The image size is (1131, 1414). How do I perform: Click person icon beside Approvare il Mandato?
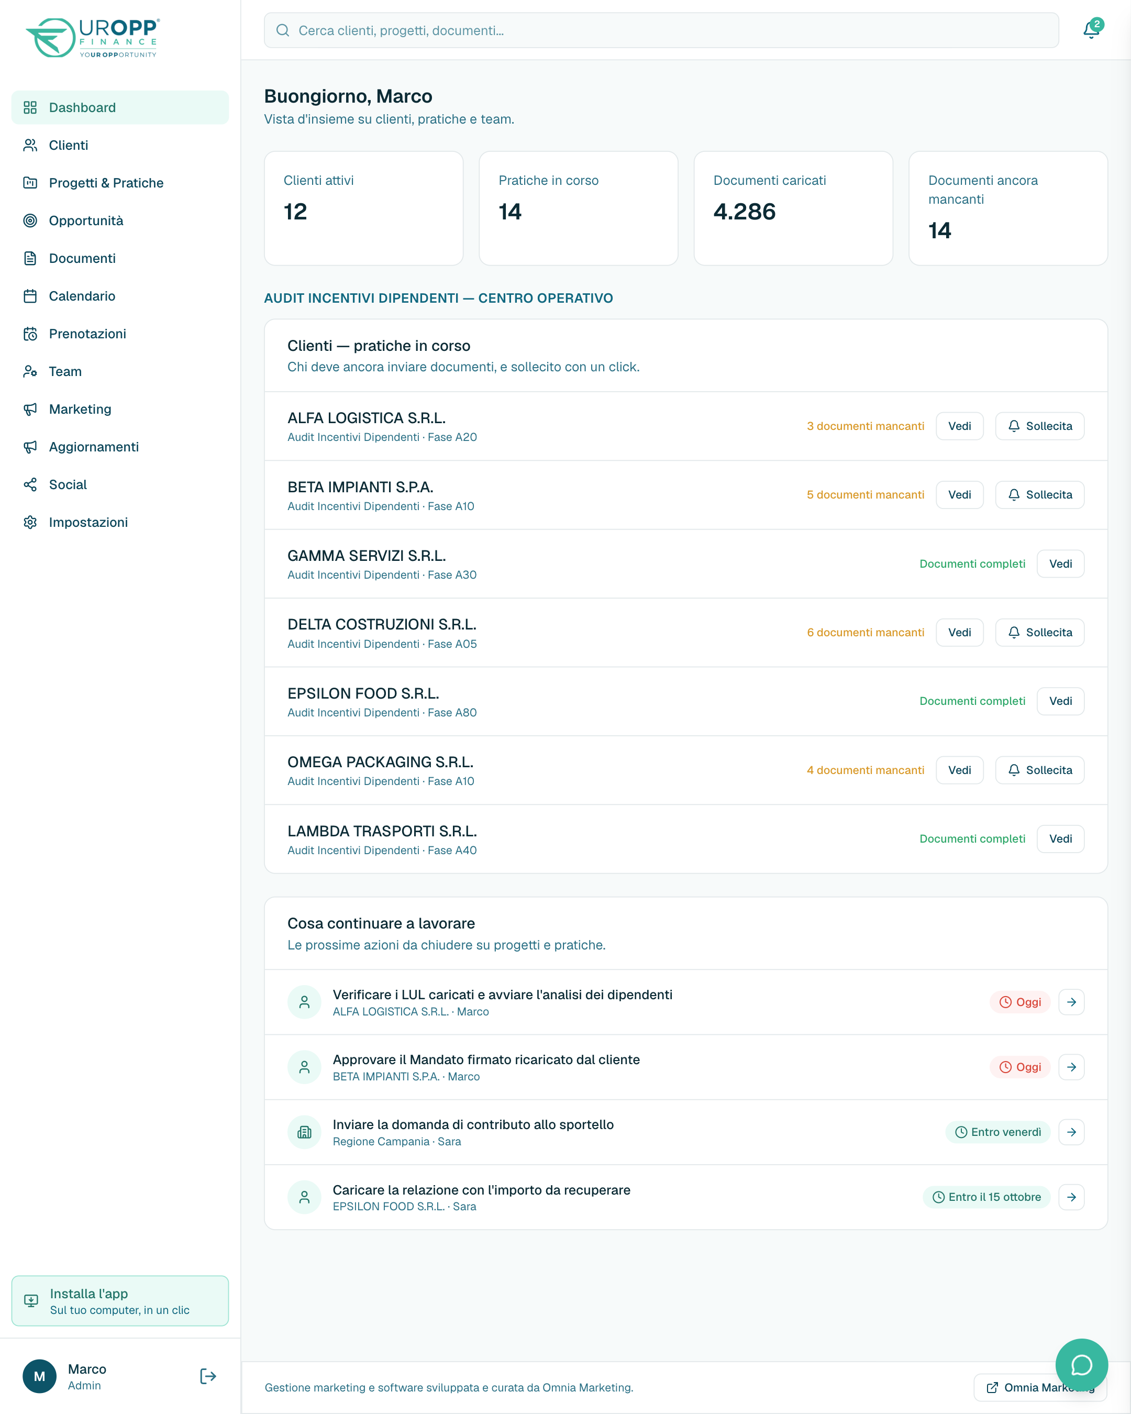click(304, 1067)
